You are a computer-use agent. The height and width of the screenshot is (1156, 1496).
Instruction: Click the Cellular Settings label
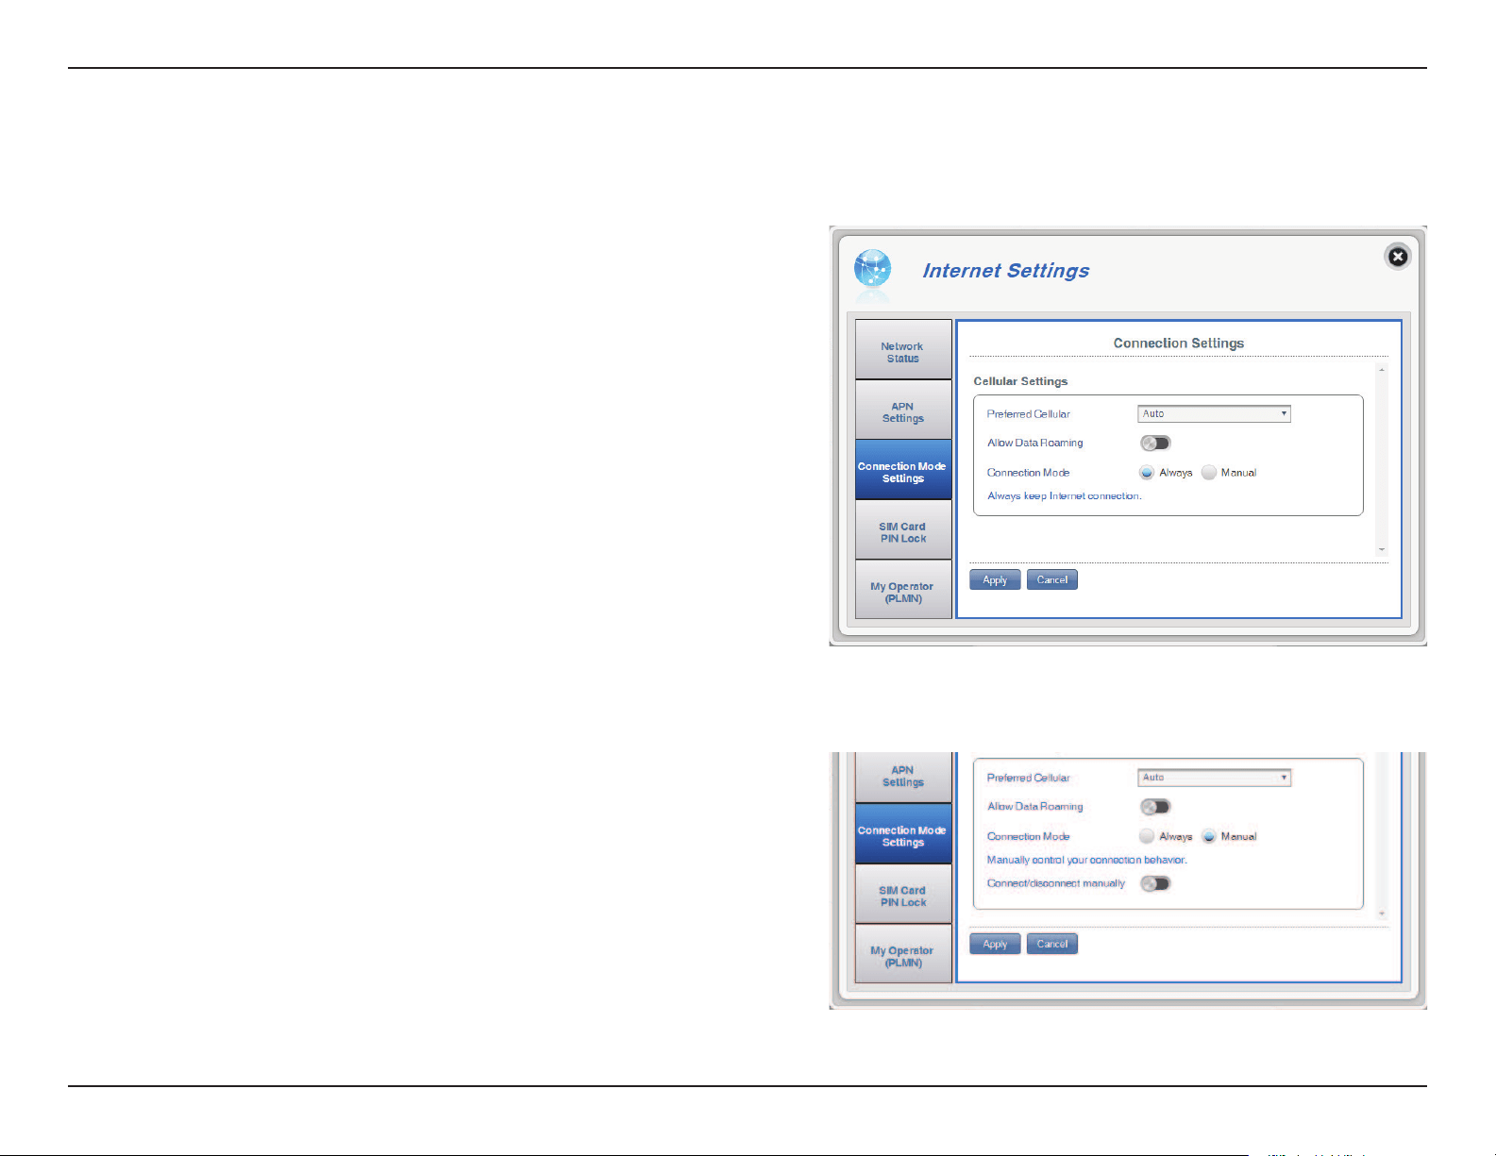(1020, 381)
